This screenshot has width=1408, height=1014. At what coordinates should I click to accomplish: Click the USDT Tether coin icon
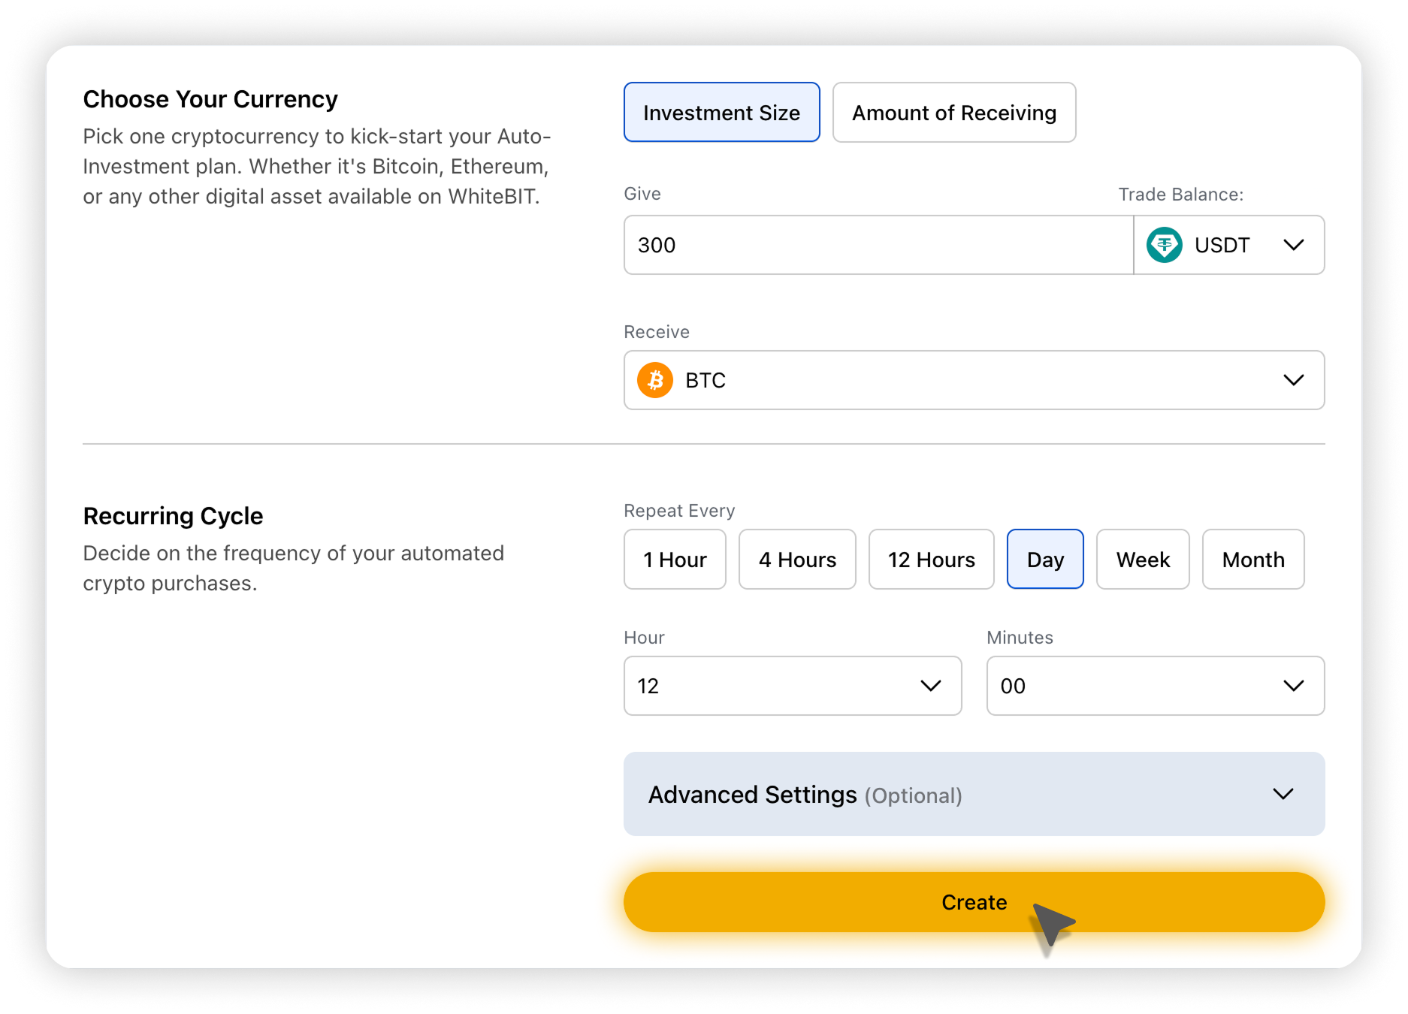1164,245
